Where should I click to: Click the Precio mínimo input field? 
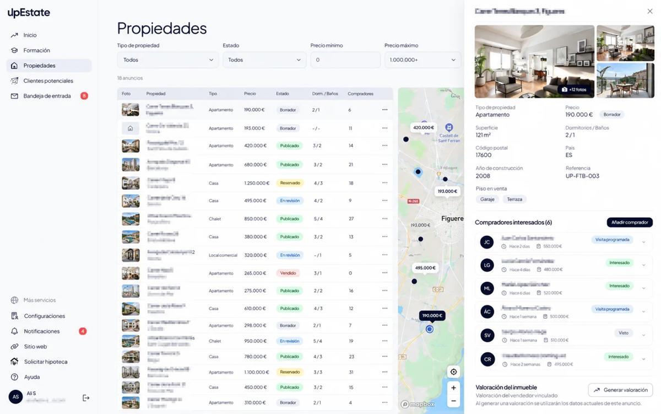[345, 60]
